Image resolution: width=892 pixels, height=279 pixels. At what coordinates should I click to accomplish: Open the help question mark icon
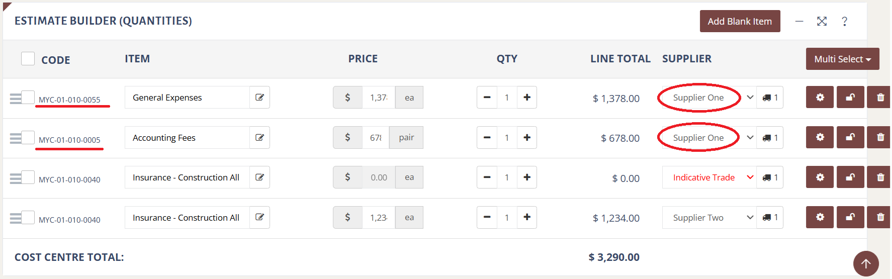(x=844, y=21)
